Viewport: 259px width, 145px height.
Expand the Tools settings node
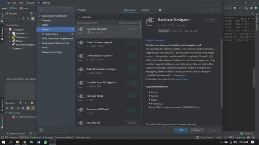point(40,48)
